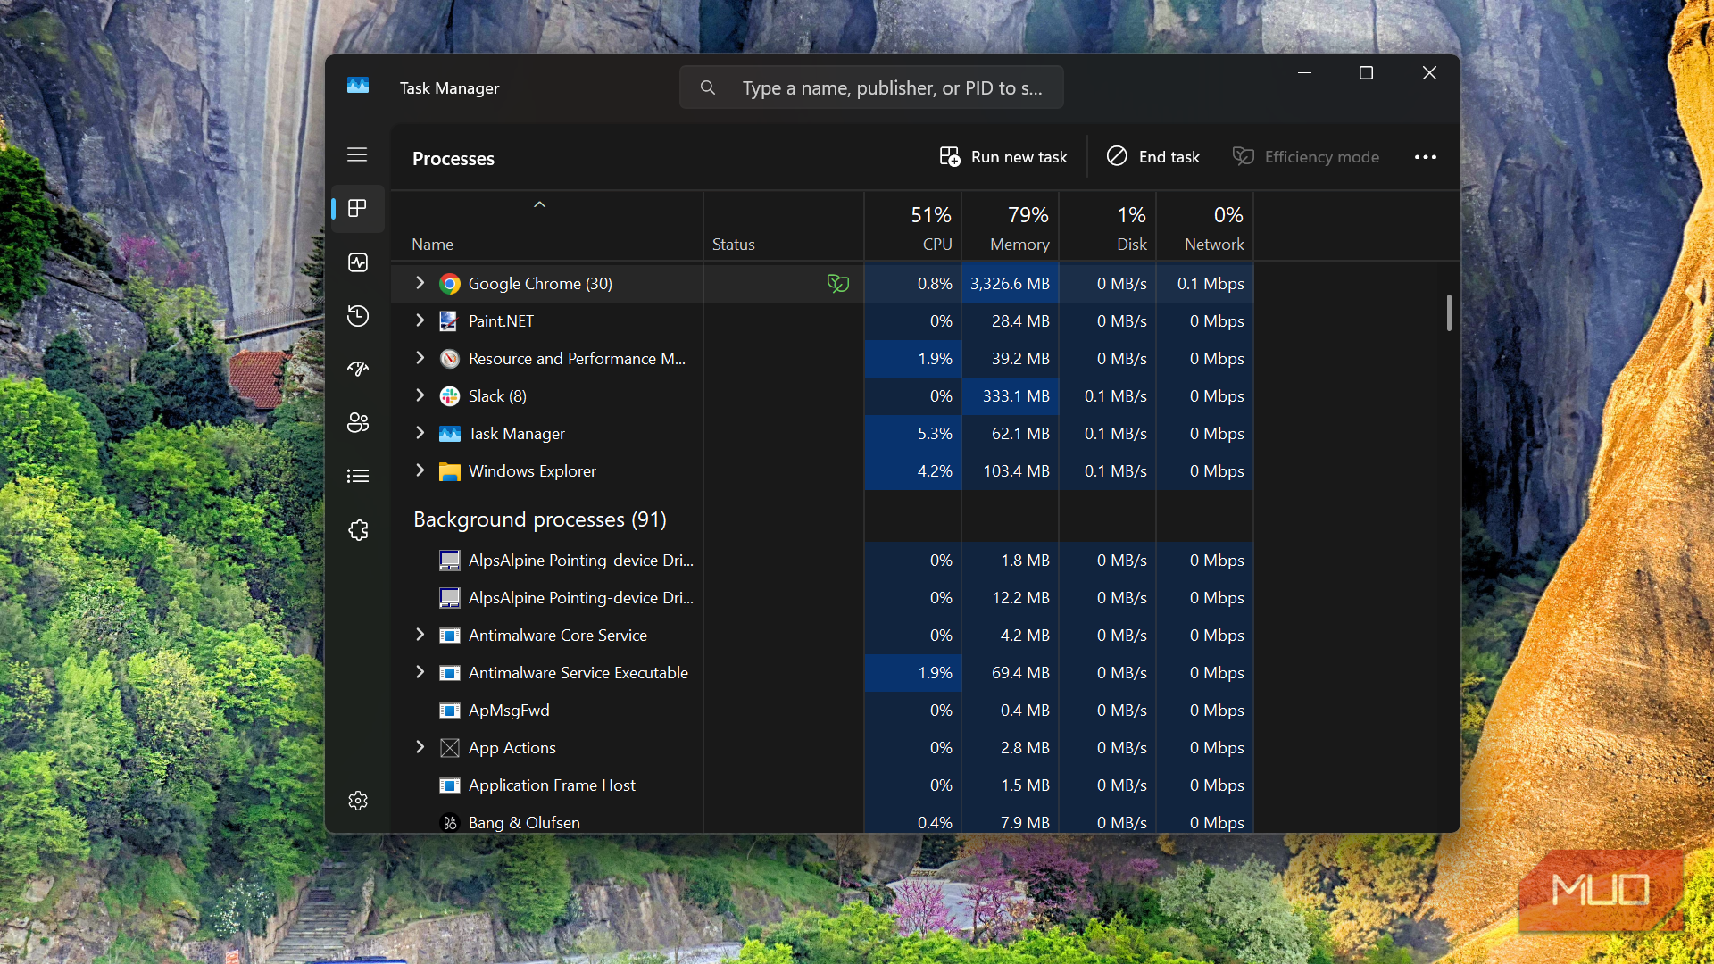1714x964 pixels.
Task: Click the process list vertical scrollbar
Action: [1449, 312]
